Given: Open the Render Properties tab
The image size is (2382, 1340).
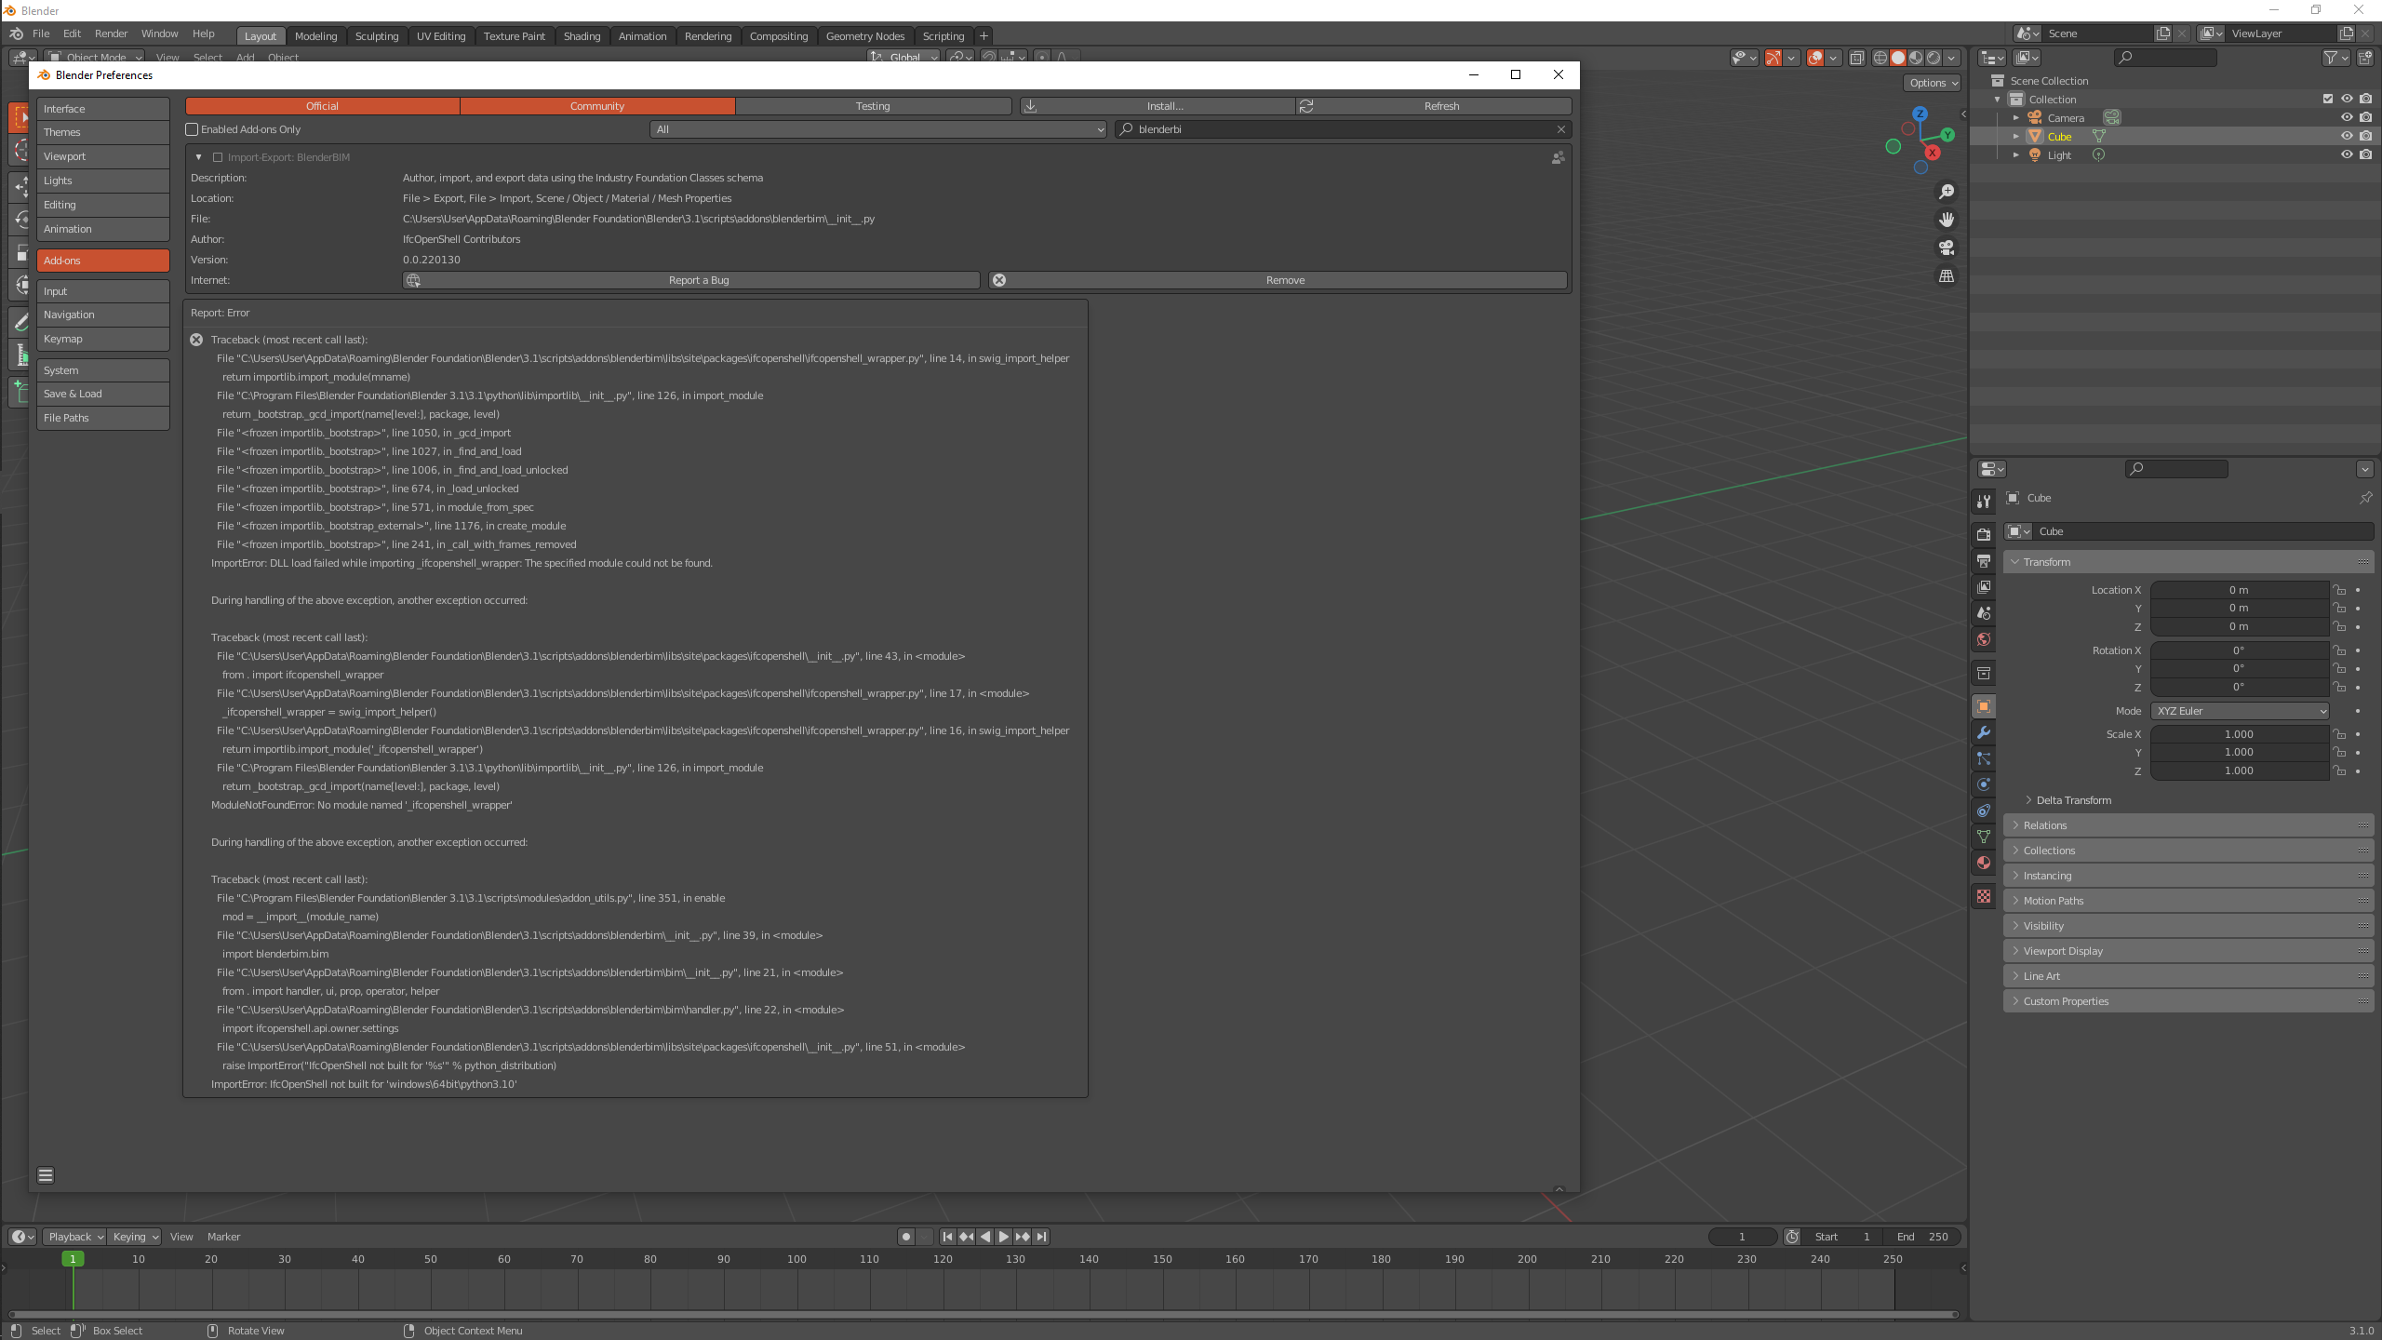Looking at the screenshot, I should click(x=1984, y=534).
